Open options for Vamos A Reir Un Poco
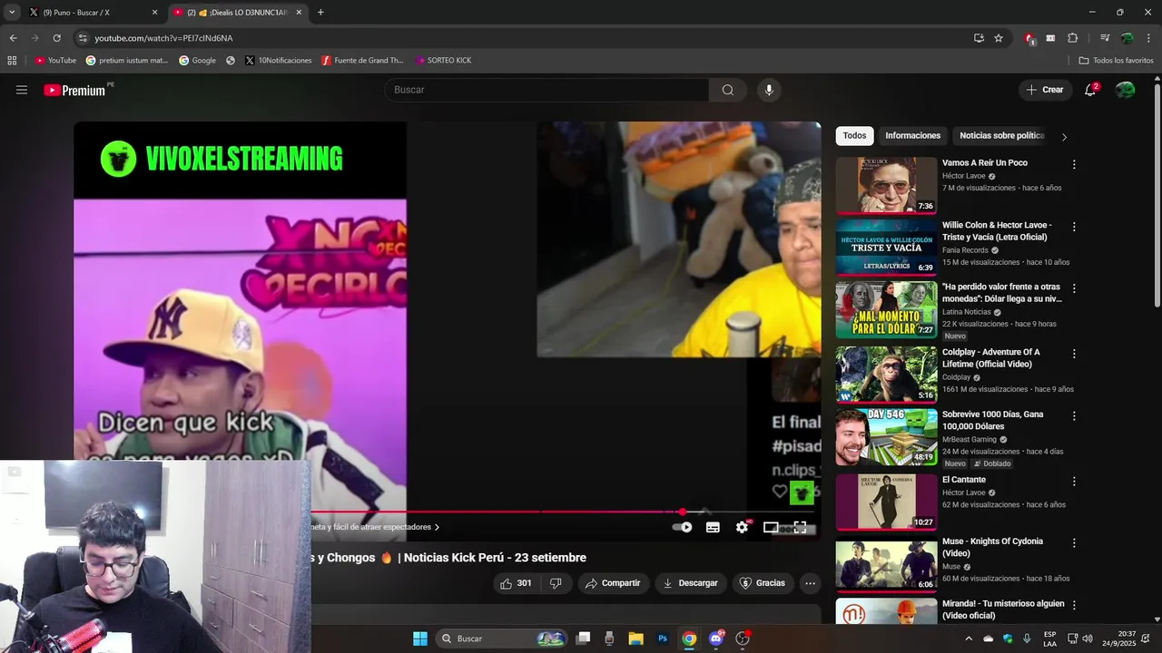 [x=1074, y=164]
